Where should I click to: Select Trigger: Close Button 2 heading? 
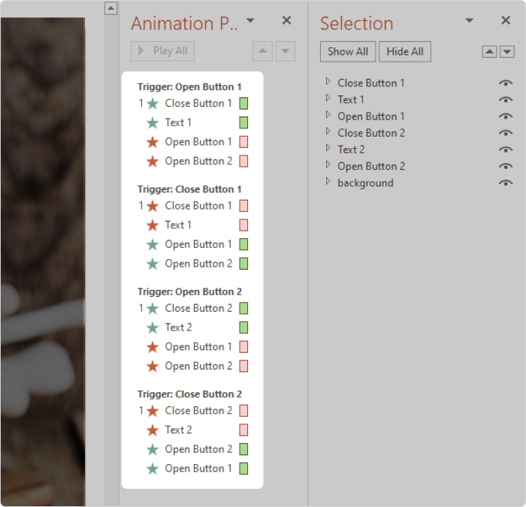click(x=189, y=394)
